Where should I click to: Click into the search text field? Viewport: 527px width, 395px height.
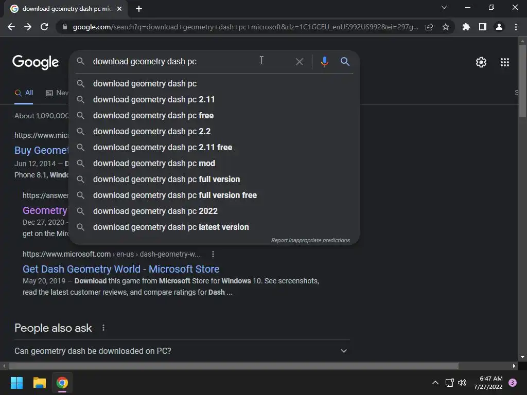191,62
